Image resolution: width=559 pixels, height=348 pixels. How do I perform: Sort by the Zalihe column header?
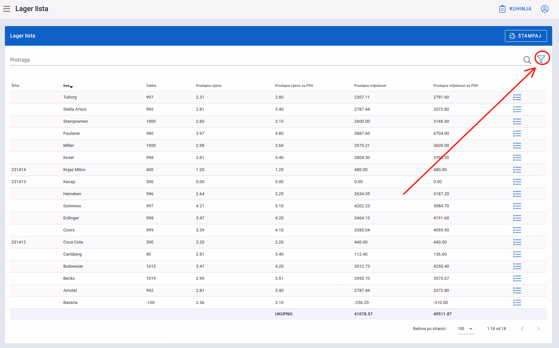[151, 86]
